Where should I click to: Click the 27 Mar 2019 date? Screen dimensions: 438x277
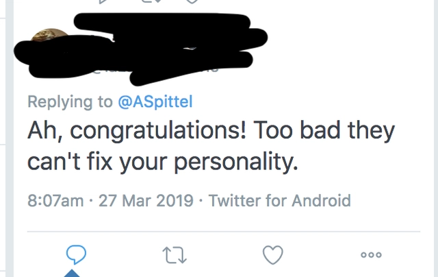146,201
